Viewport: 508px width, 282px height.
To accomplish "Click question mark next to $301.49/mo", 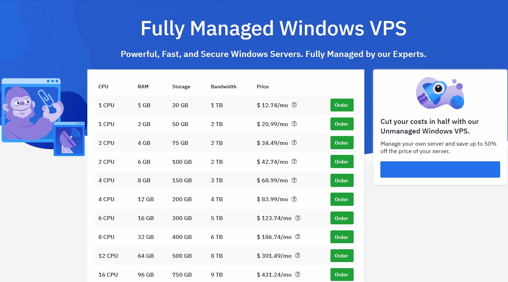I will [298, 256].
